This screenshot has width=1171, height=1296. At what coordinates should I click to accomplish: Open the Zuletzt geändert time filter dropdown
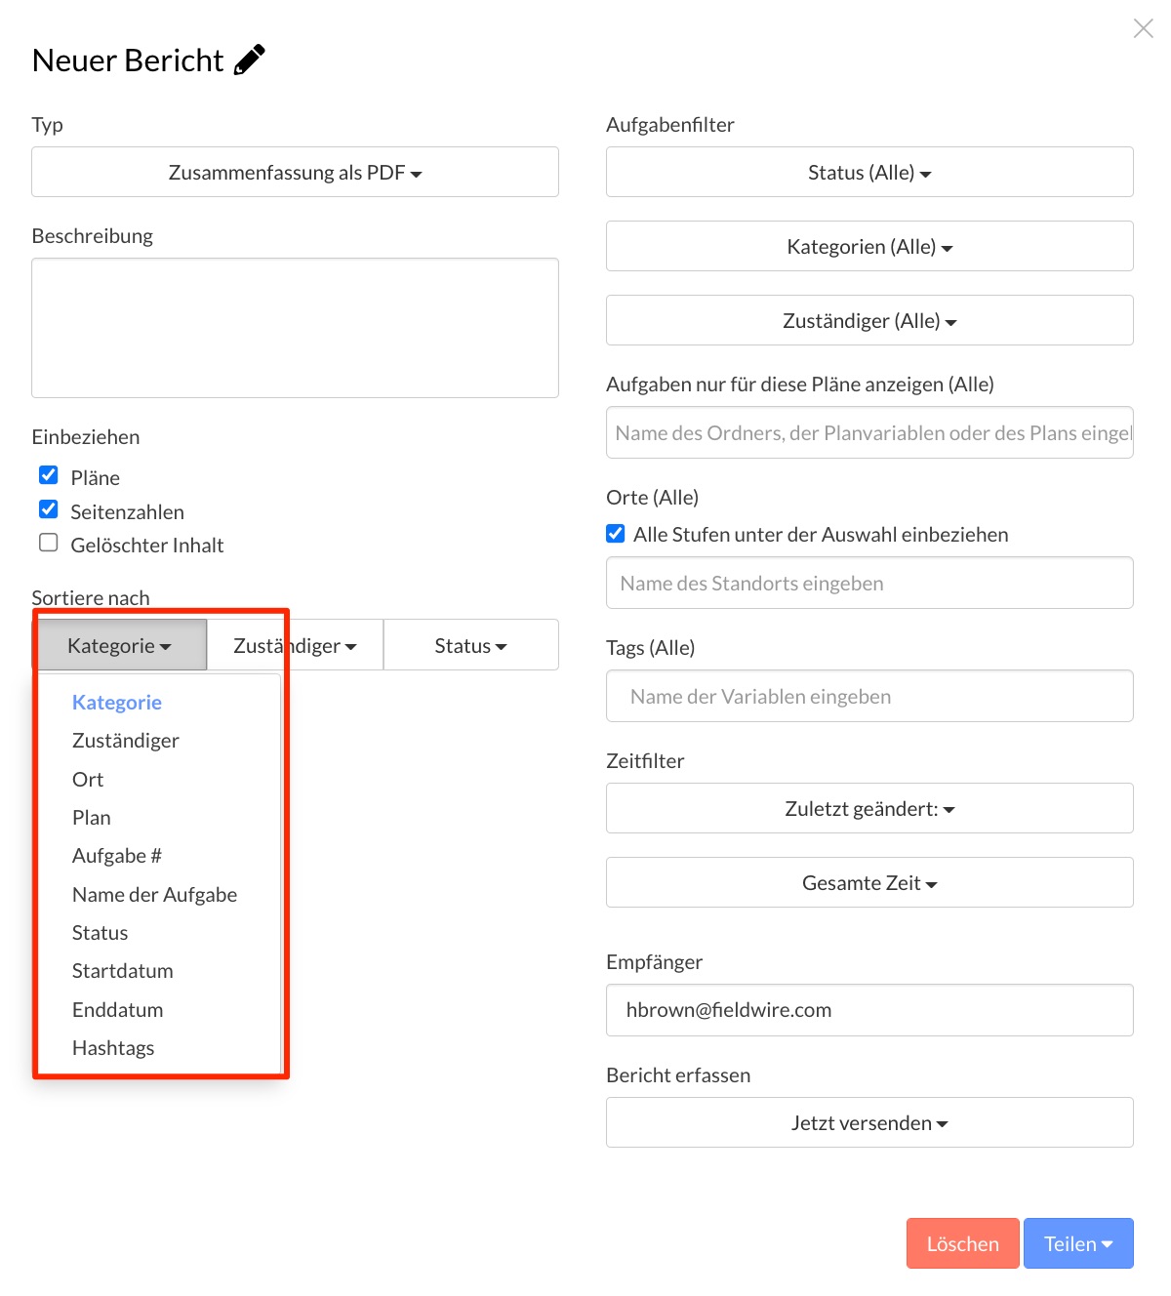[869, 808]
